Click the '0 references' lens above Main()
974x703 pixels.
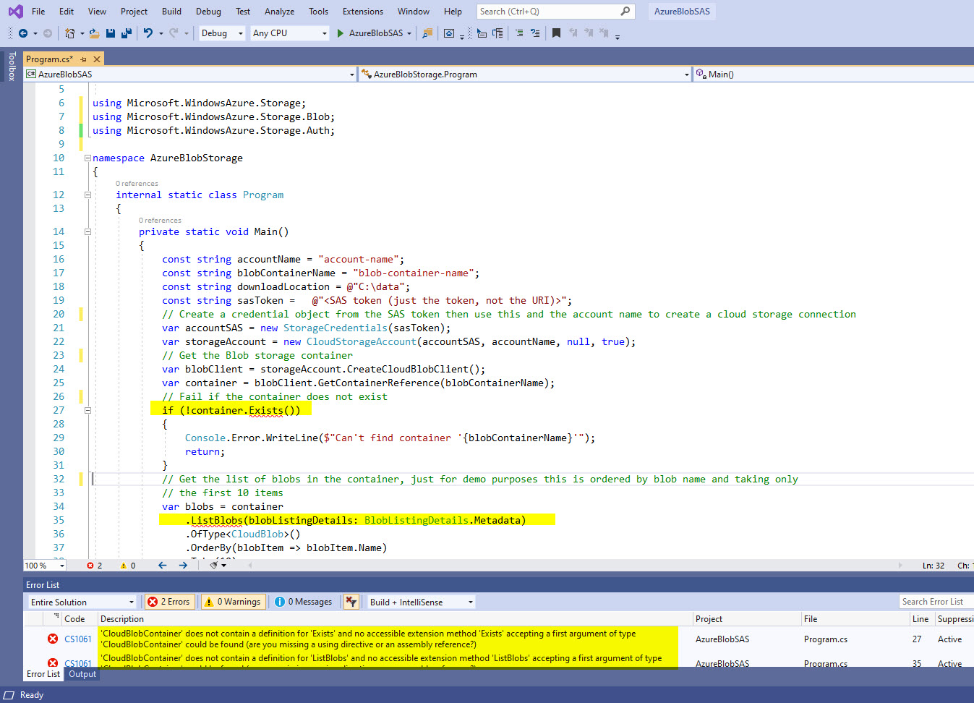tap(160, 221)
